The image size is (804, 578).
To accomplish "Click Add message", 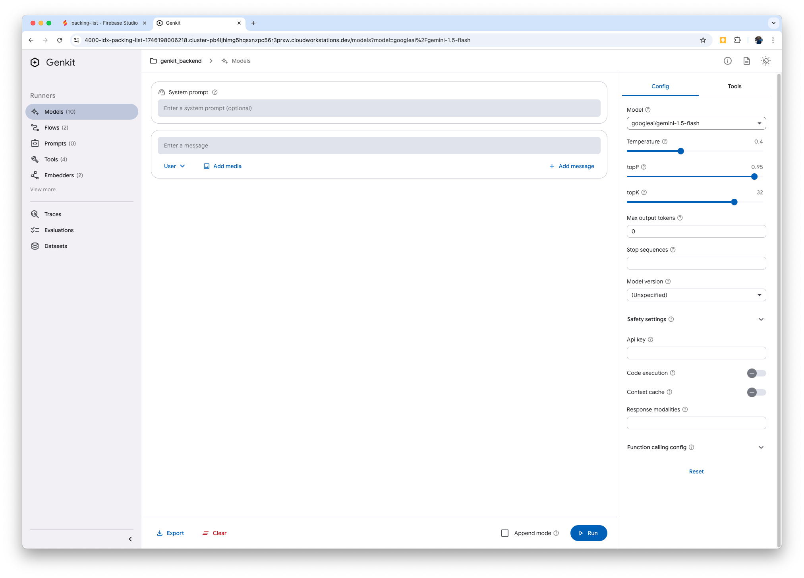I will point(572,166).
